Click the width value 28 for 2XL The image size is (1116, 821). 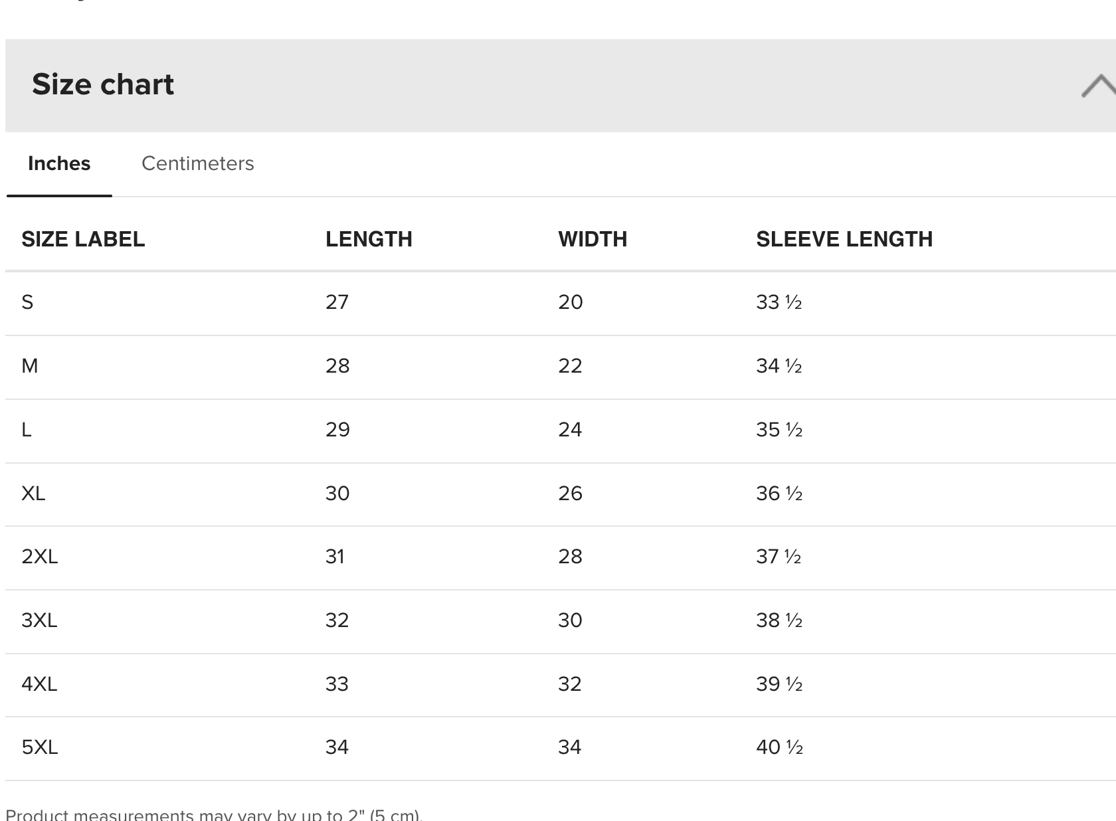(570, 557)
